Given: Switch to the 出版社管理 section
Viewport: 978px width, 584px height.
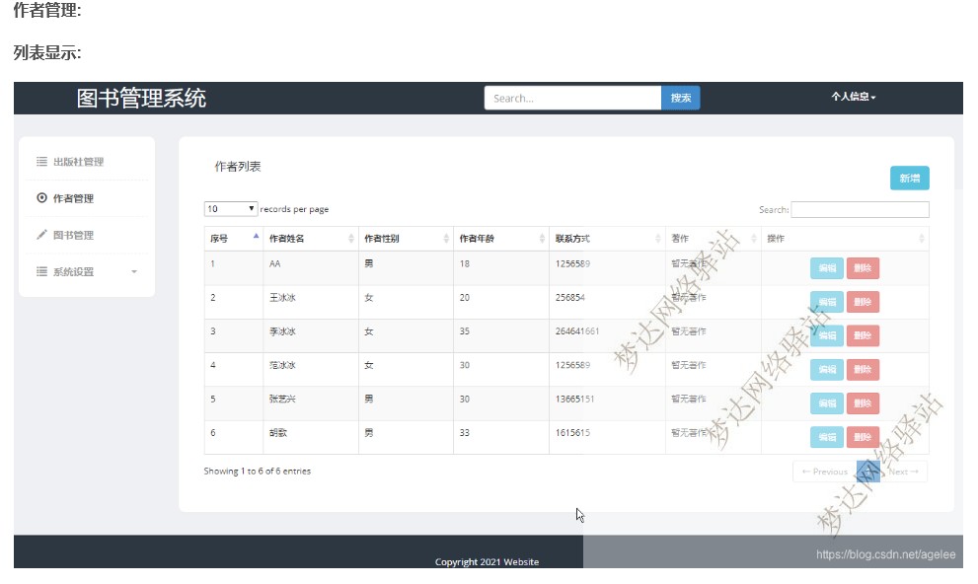Looking at the screenshot, I should click(81, 161).
